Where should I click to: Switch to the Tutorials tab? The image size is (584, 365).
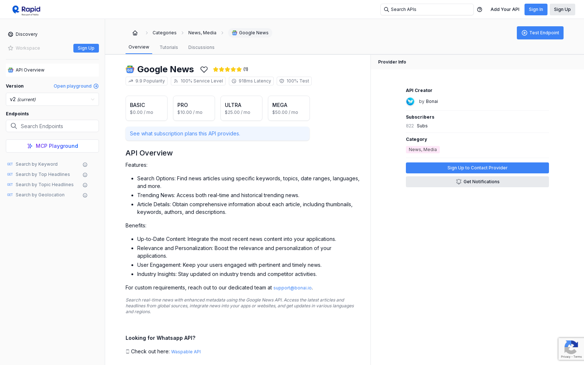point(169,47)
